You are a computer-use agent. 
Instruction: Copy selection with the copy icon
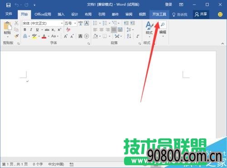click(x=16, y=30)
